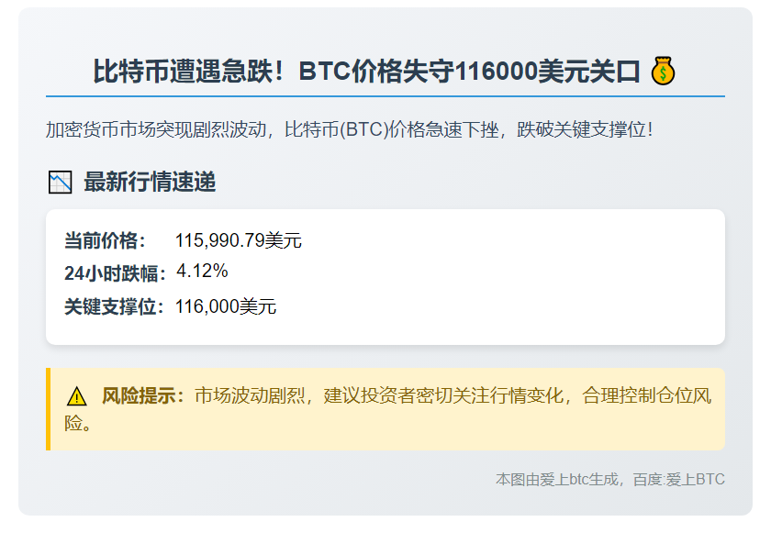Click the intro sentence under the headline
The image size is (771, 544).
click(349, 129)
